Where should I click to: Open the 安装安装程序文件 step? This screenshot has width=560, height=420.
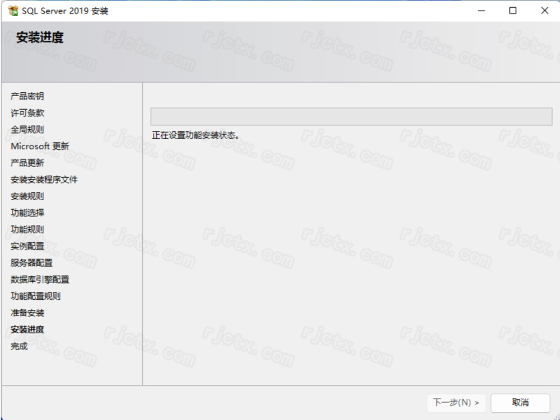[44, 180]
